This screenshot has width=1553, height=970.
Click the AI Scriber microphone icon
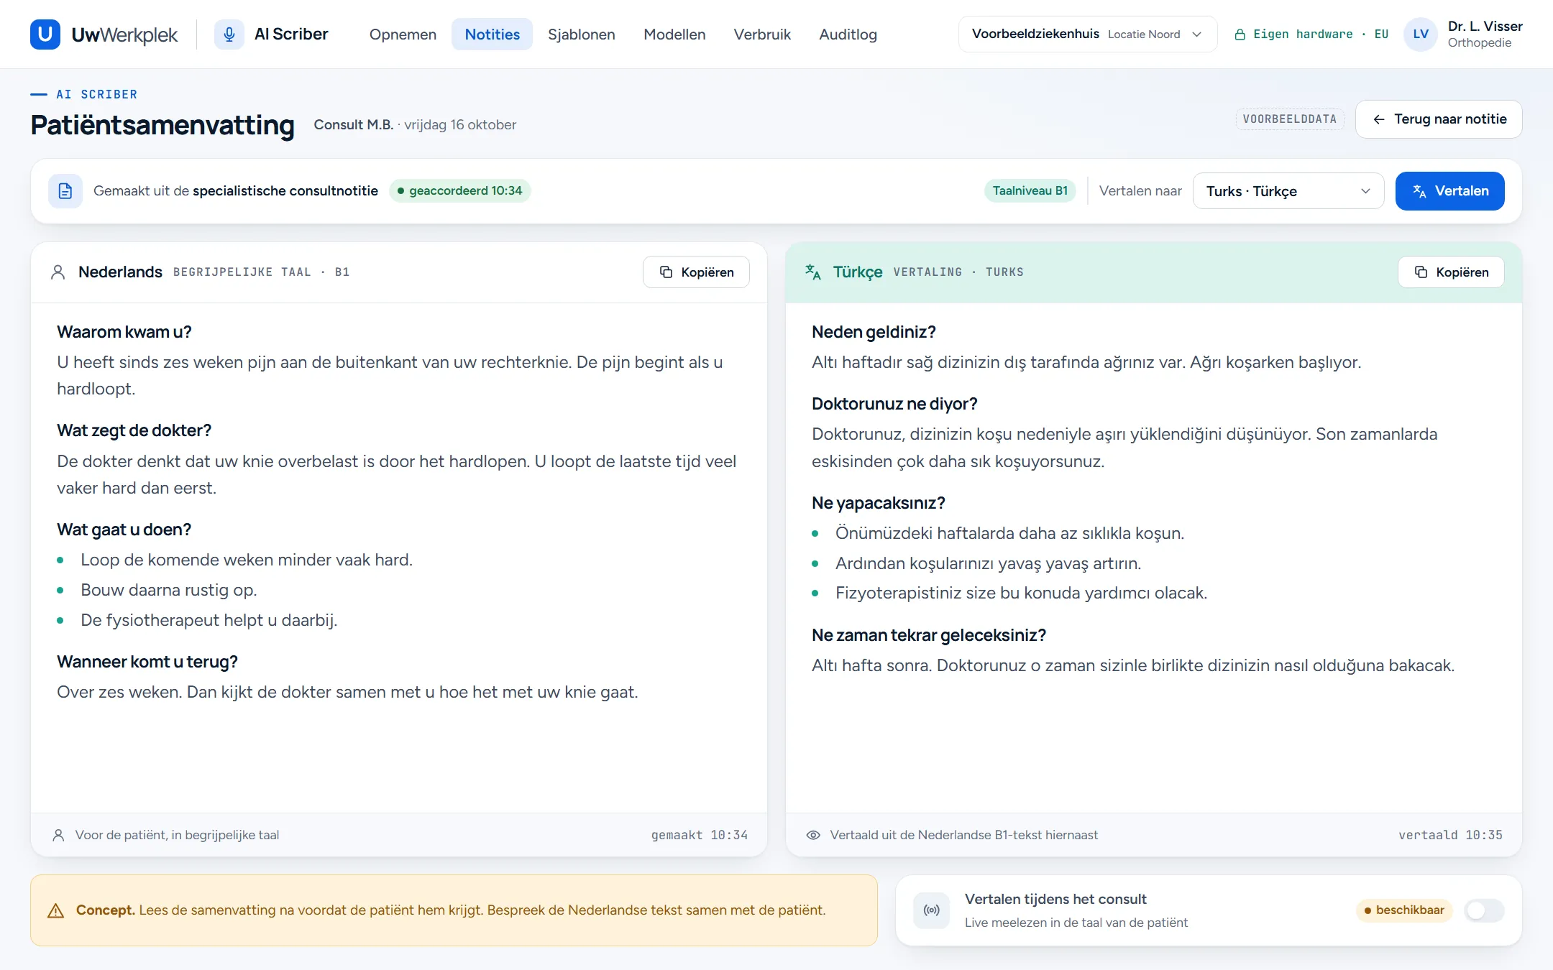pyautogui.click(x=229, y=34)
